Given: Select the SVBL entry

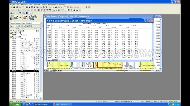Looking at the screenshot, I should pyautogui.click(x=25, y=53).
